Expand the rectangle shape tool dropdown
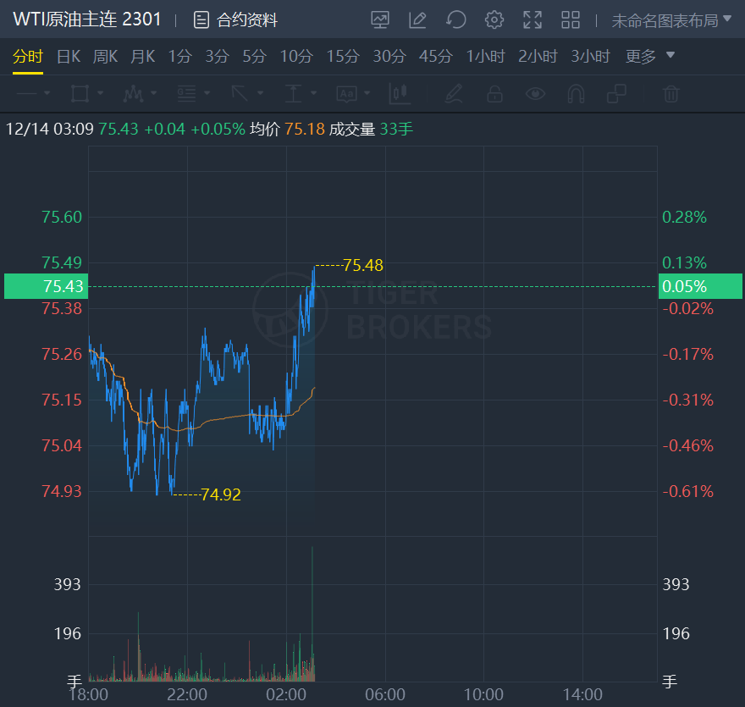745x707 pixels. point(101,93)
